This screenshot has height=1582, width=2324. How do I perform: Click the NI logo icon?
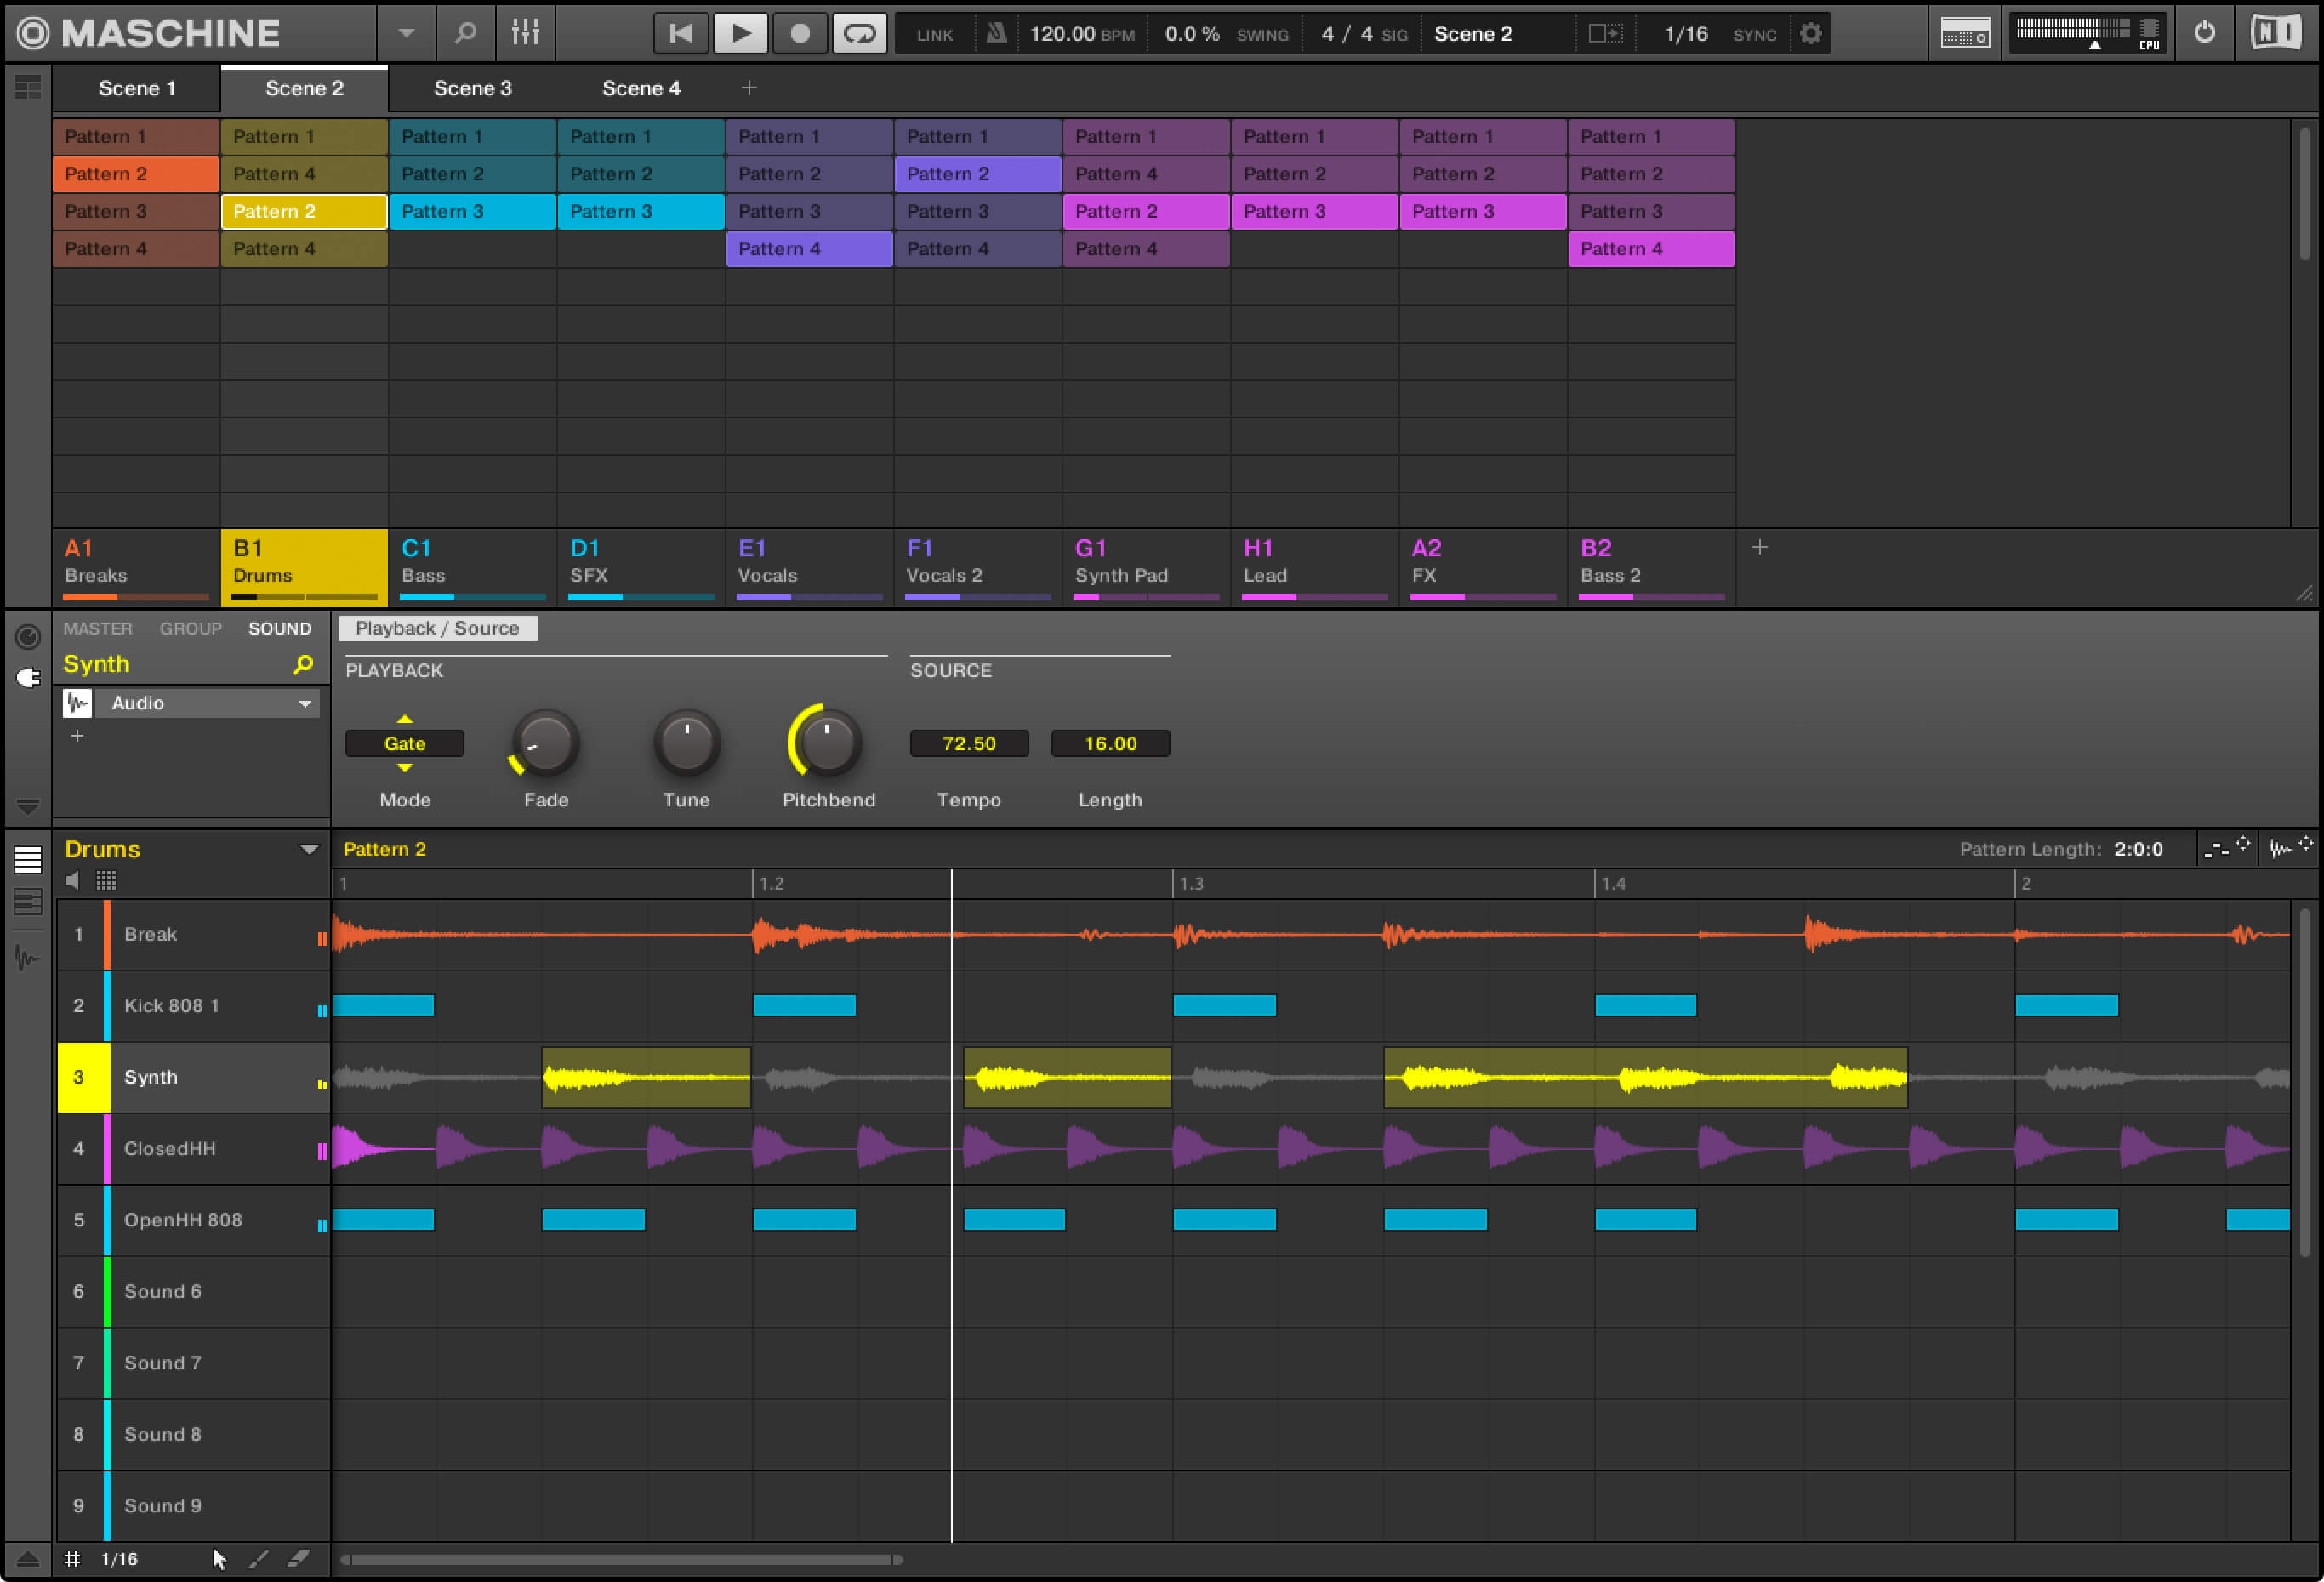(2275, 33)
